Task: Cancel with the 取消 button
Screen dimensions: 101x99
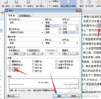Action: pos(74,96)
